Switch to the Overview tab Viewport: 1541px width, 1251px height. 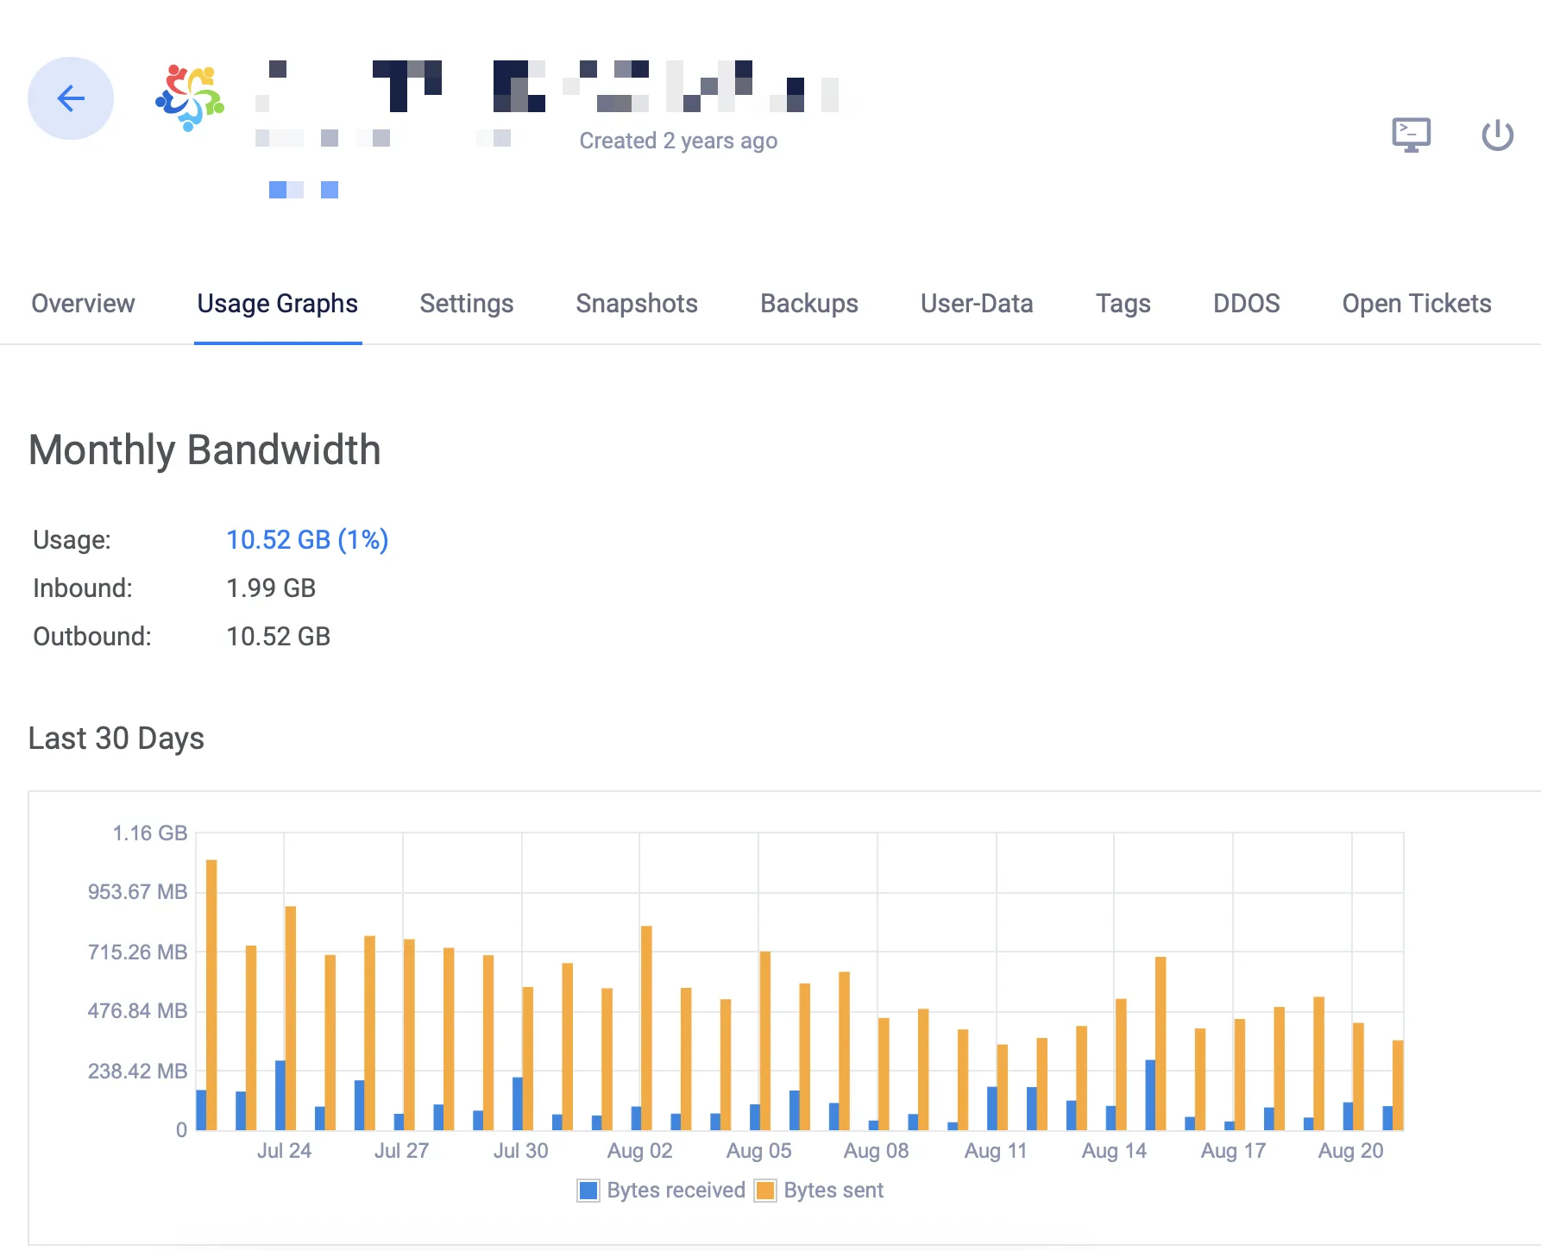pyautogui.click(x=83, y=304)
